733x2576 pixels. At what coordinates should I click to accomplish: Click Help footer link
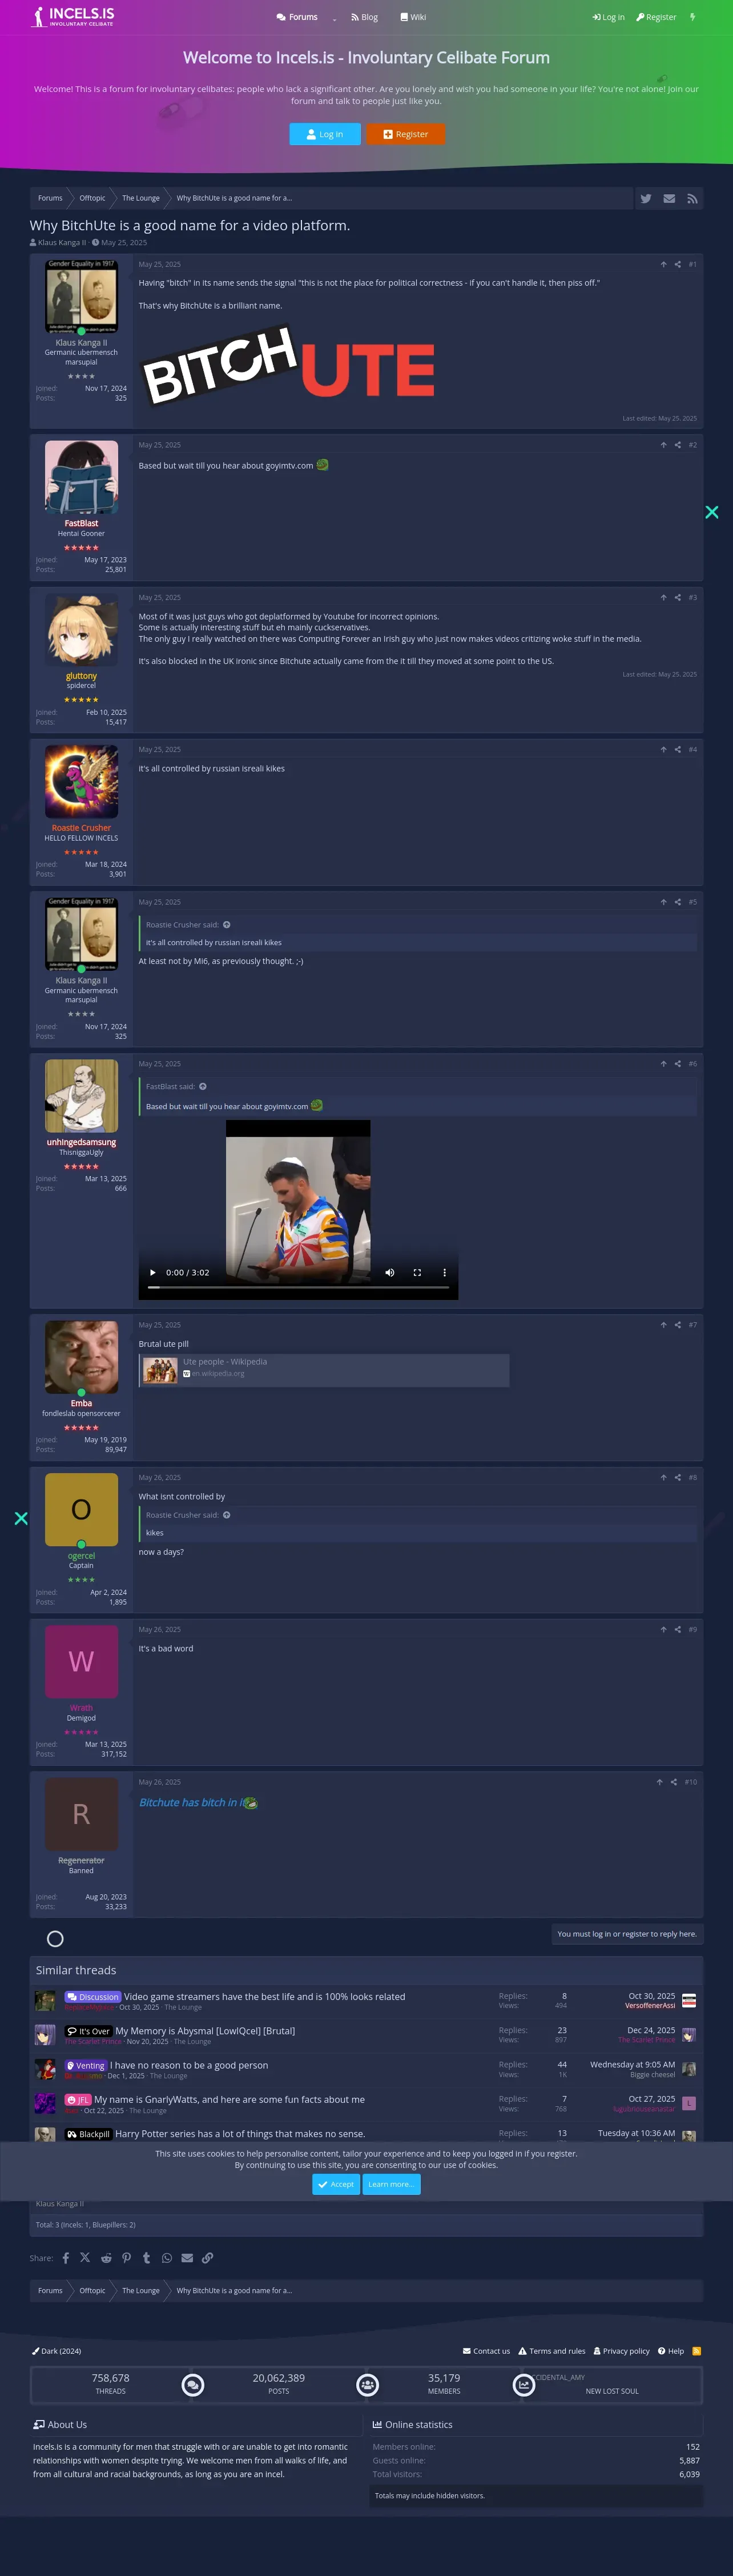click(671, 2351)
